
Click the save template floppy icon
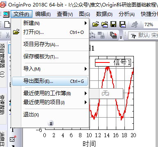[122, 24]
